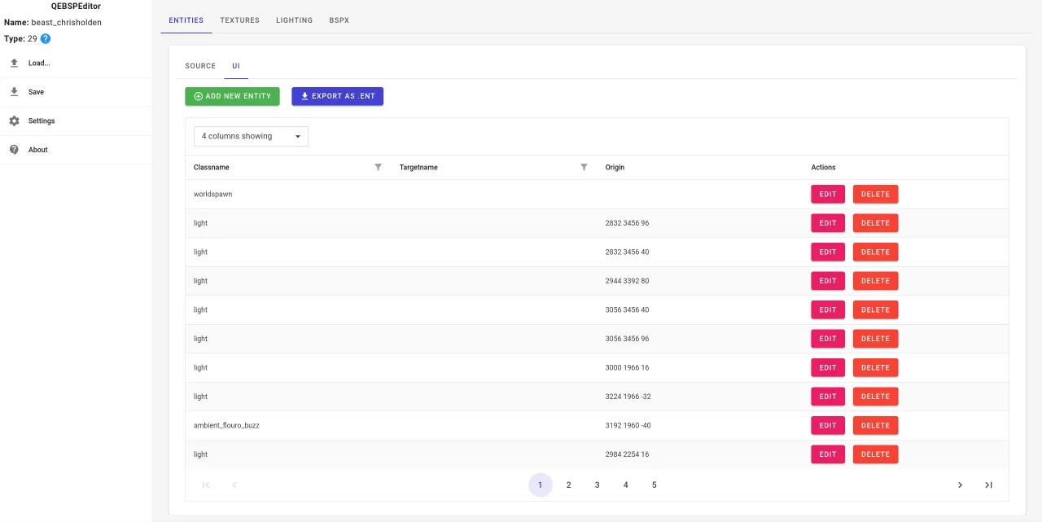Select the BSPX tab
Image resolution: width=1042 pixels, height=522 pixels.
point(339,20)
